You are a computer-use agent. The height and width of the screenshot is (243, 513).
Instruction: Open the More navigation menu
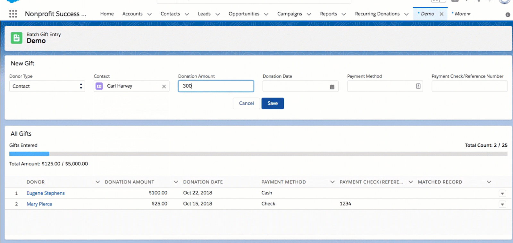(x=461, y=14)
